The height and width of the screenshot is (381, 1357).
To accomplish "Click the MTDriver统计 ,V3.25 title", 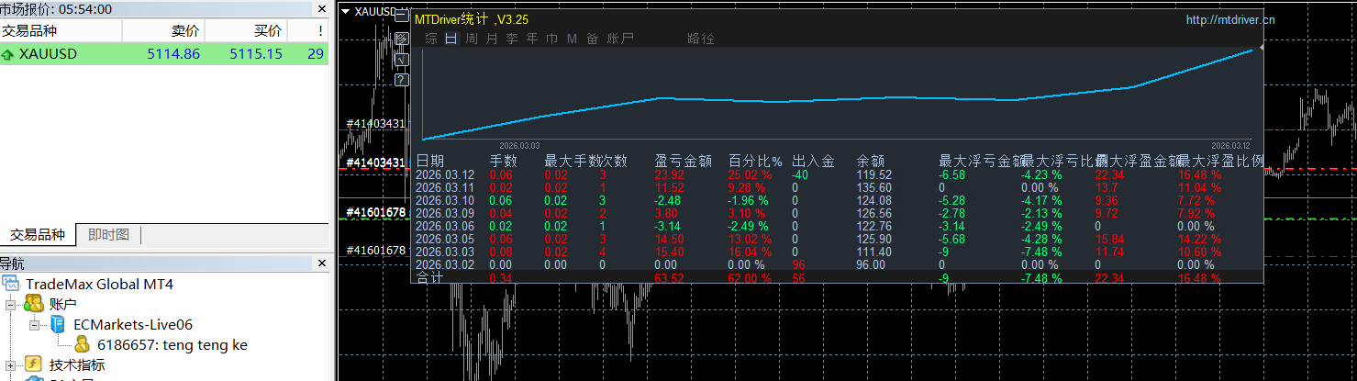I will tap(472, 19).
